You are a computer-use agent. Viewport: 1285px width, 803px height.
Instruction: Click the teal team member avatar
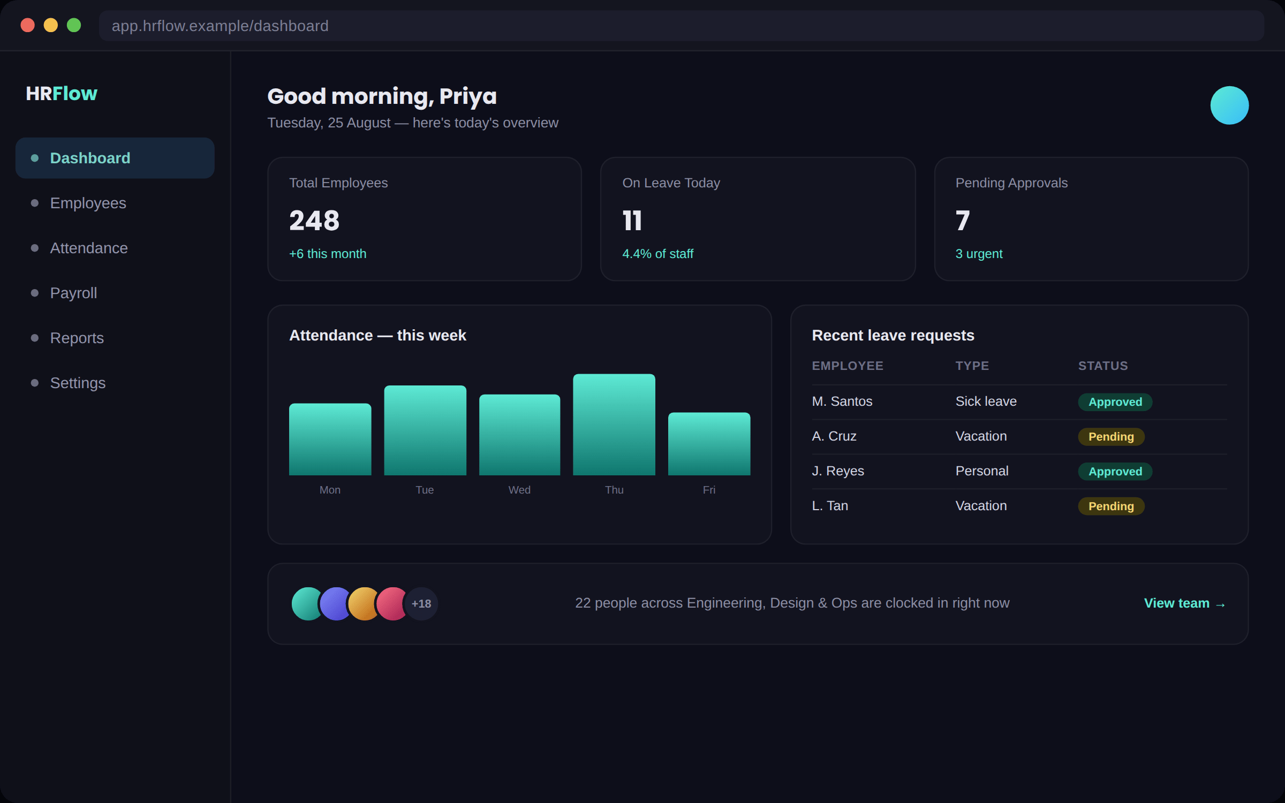(305, 604)
